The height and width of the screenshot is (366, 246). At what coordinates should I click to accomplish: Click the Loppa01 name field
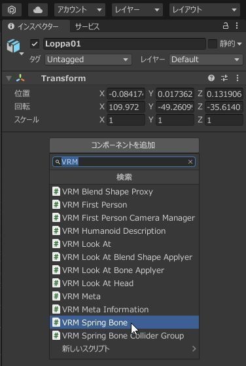124,44
